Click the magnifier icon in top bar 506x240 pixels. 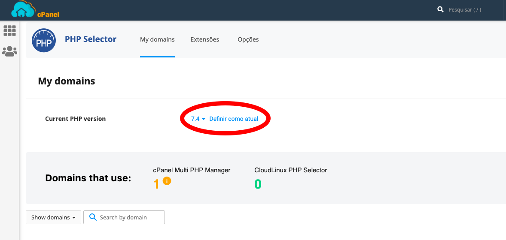pyautogui.click(x=440, y=9)
